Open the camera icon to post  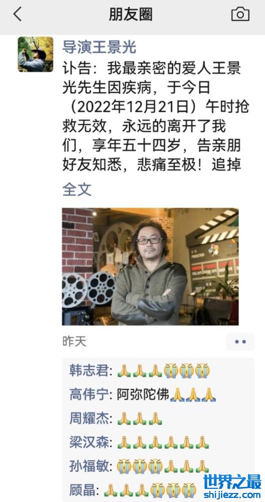[x=240, y=15]
